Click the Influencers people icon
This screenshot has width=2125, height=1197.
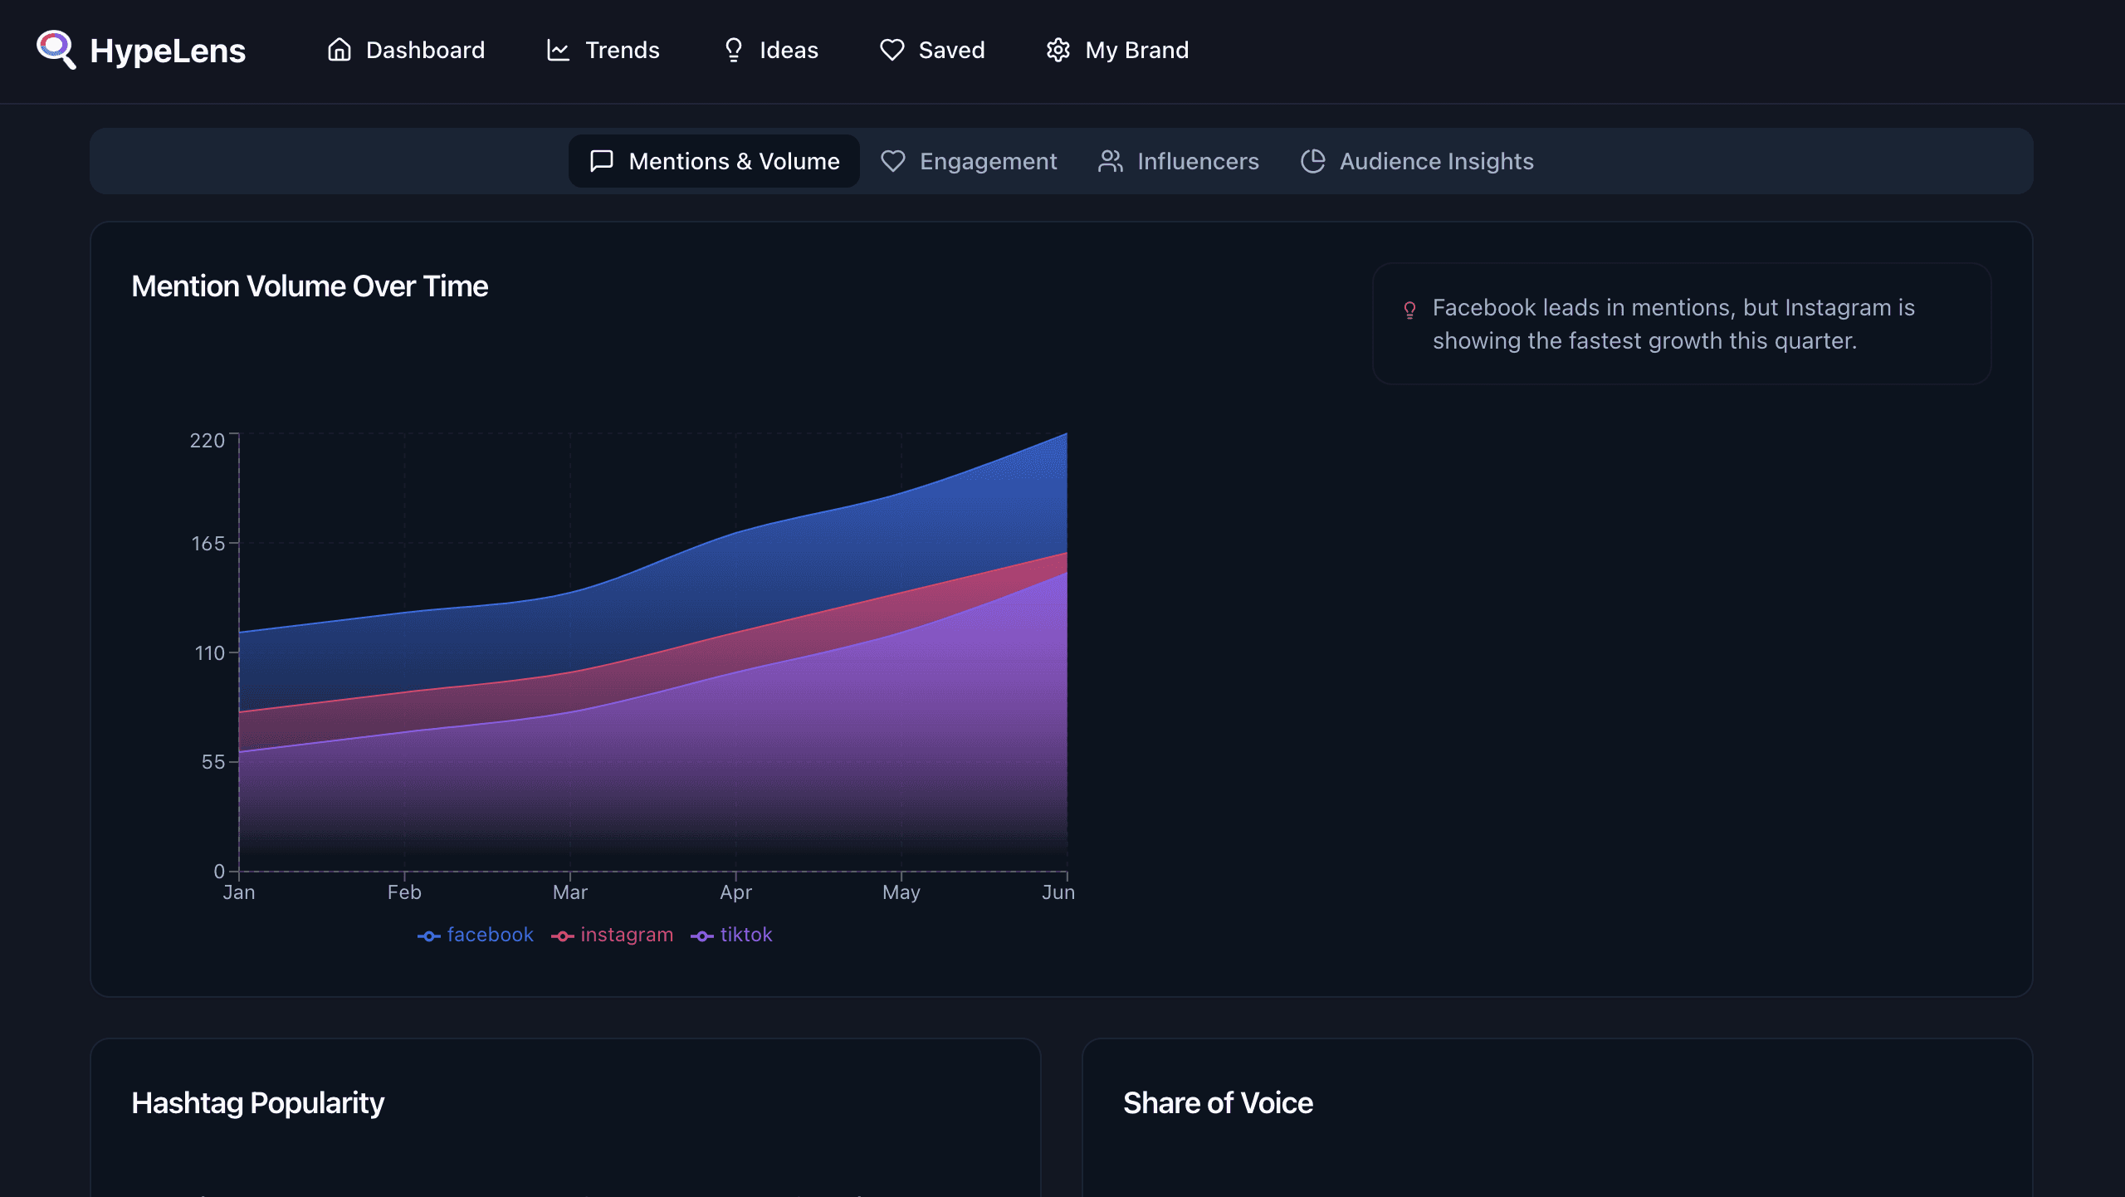(1110, 160)
